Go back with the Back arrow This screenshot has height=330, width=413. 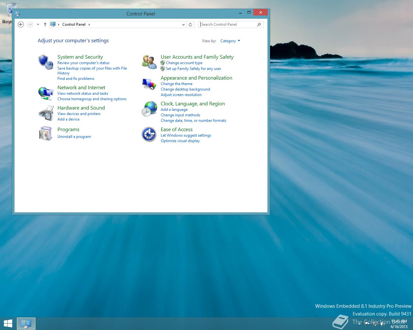pyautogui.click(x=21, y=24)
